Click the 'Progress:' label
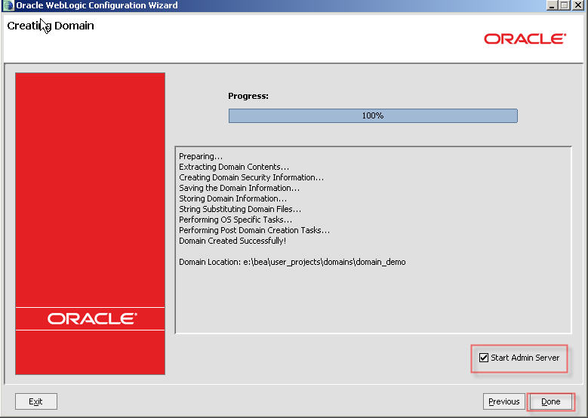588x418 pixels. tap(248, 96)
